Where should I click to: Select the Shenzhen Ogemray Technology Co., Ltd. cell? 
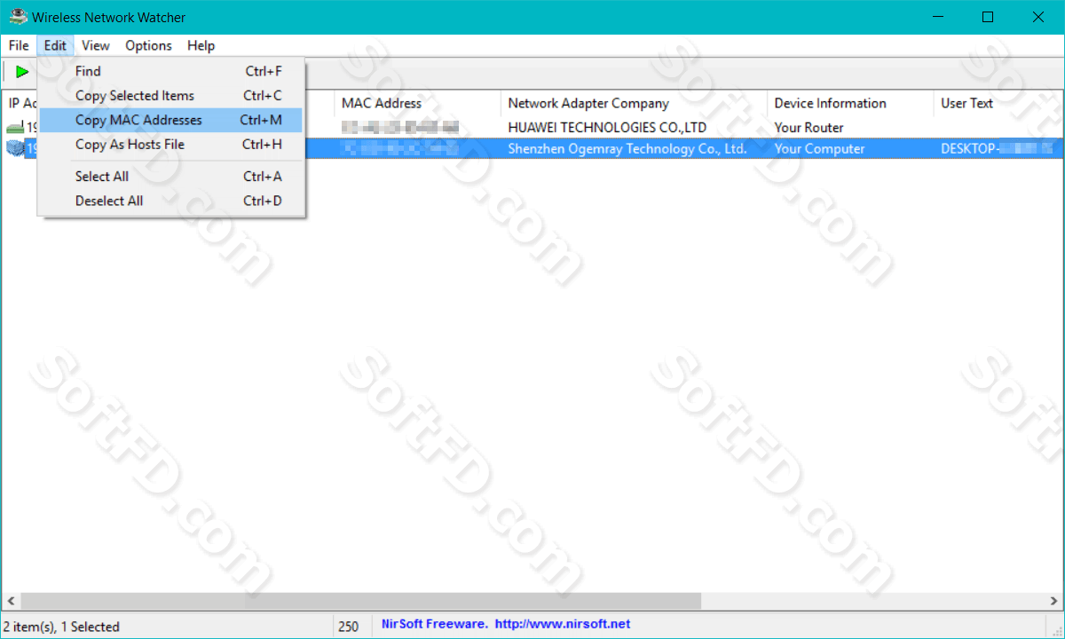(627, 149)
